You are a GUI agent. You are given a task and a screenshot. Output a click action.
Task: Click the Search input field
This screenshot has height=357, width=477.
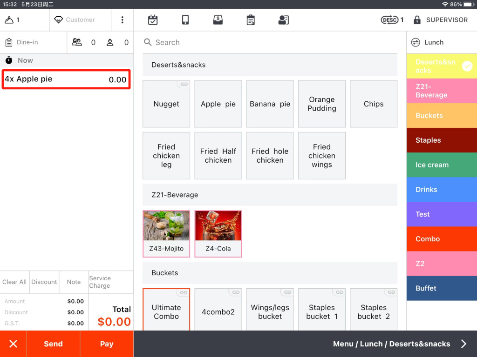click(x=270, y=42)
